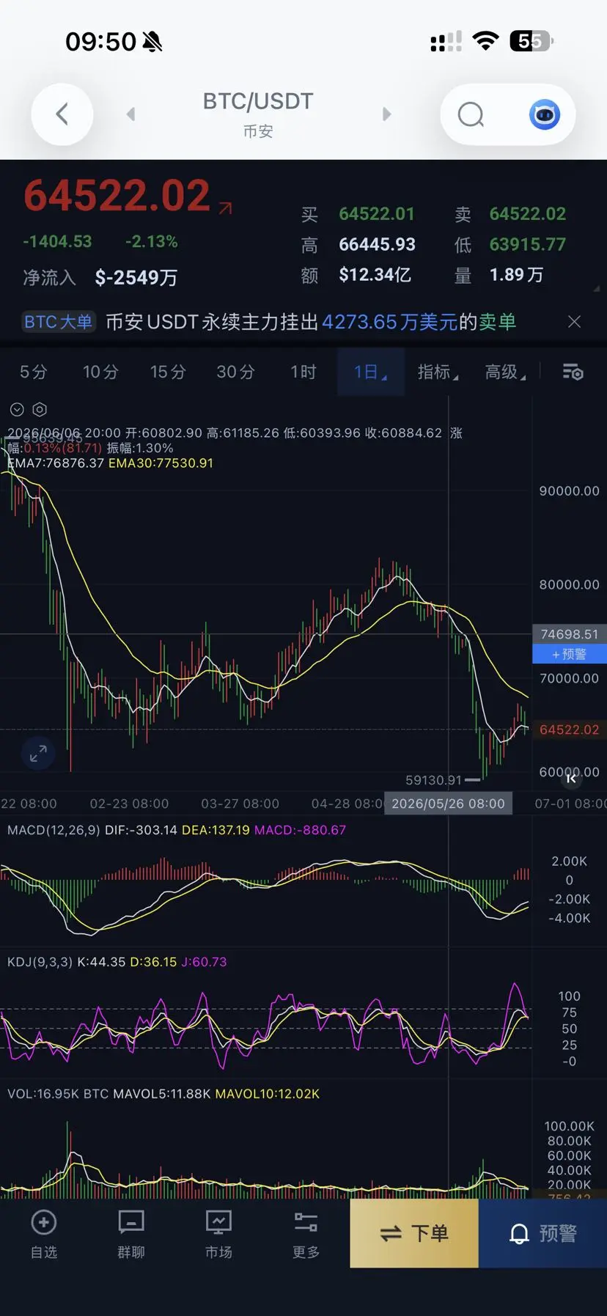Tap the -1404.53 price change value
This screenshot has width=607, height=1316.
(x=57, y=242)
